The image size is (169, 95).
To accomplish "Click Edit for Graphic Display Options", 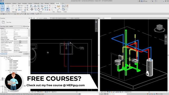I will pyautogui.click(x=21, y=42).
